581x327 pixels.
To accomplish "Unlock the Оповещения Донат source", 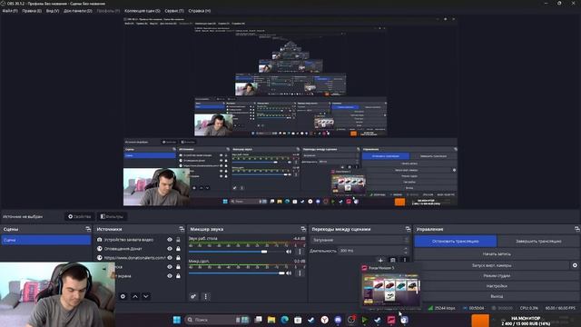I will point(178,249).
